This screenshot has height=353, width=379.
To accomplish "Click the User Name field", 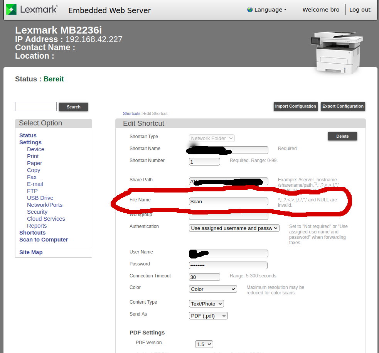I will click(228, 253).
